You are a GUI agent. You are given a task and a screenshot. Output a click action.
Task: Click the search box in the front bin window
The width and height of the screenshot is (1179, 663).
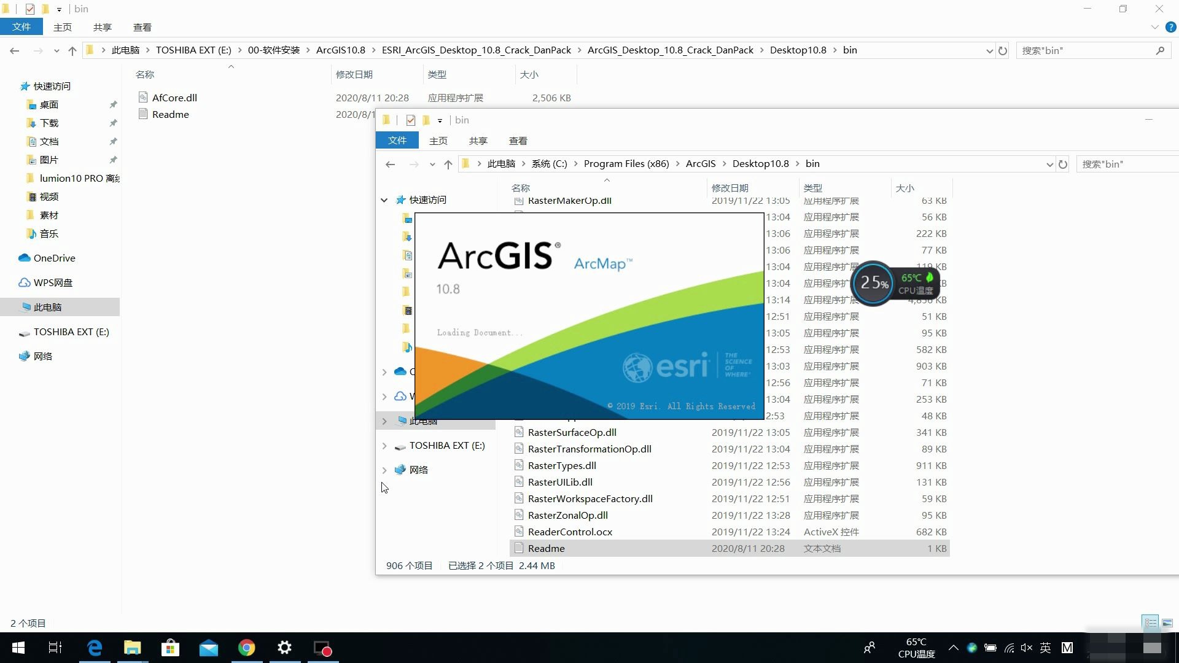1127,164
